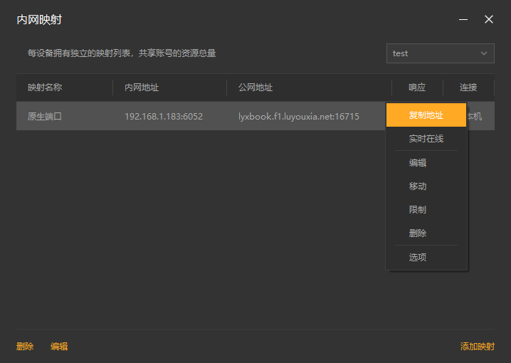Screen dimensions: 511x363
Task: Select 删除 in the context menu
Action: [426, 233]
